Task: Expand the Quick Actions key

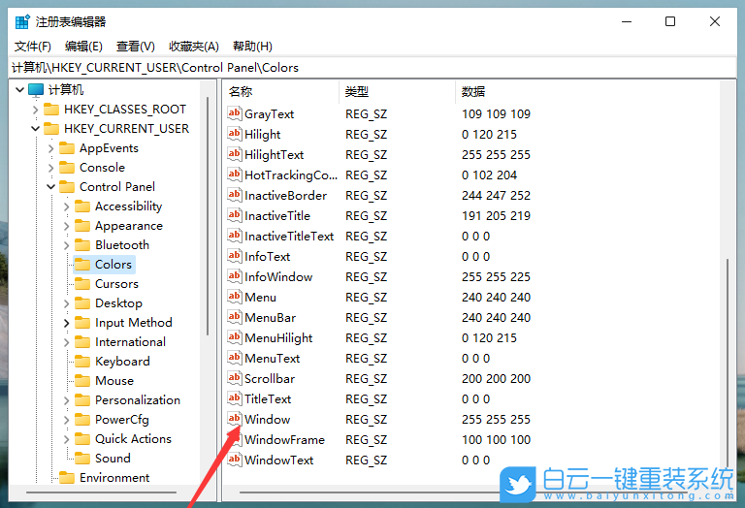Action: coord(66,439)
